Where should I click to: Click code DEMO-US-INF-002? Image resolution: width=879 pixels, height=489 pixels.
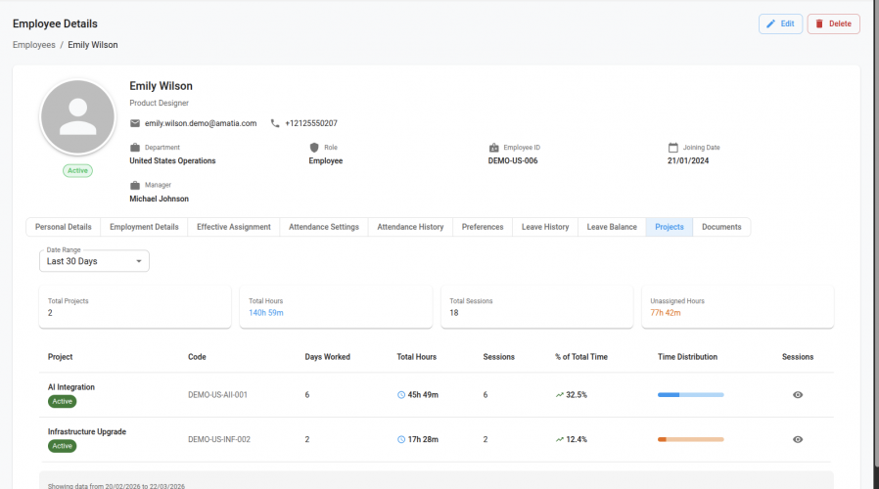click(x=219, y=440)
